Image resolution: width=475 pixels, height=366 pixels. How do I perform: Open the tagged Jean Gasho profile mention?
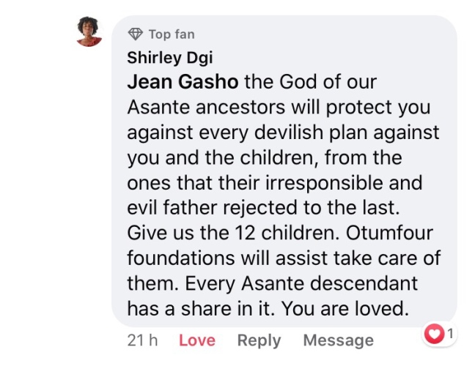tap(183, 82)
